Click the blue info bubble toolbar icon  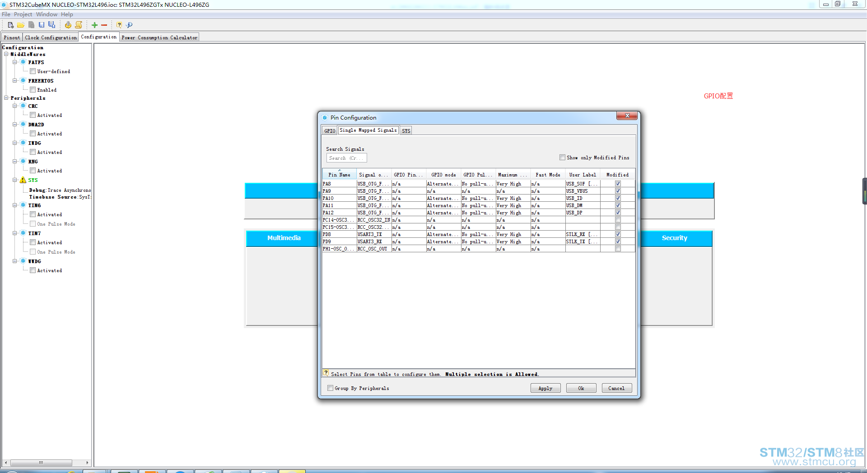129,25
